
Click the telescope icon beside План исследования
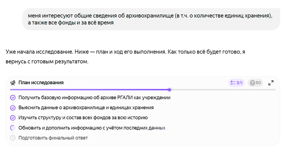coord(13,83)
